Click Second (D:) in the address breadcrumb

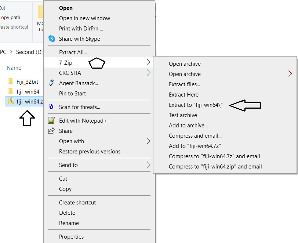[x=30, y=52]
